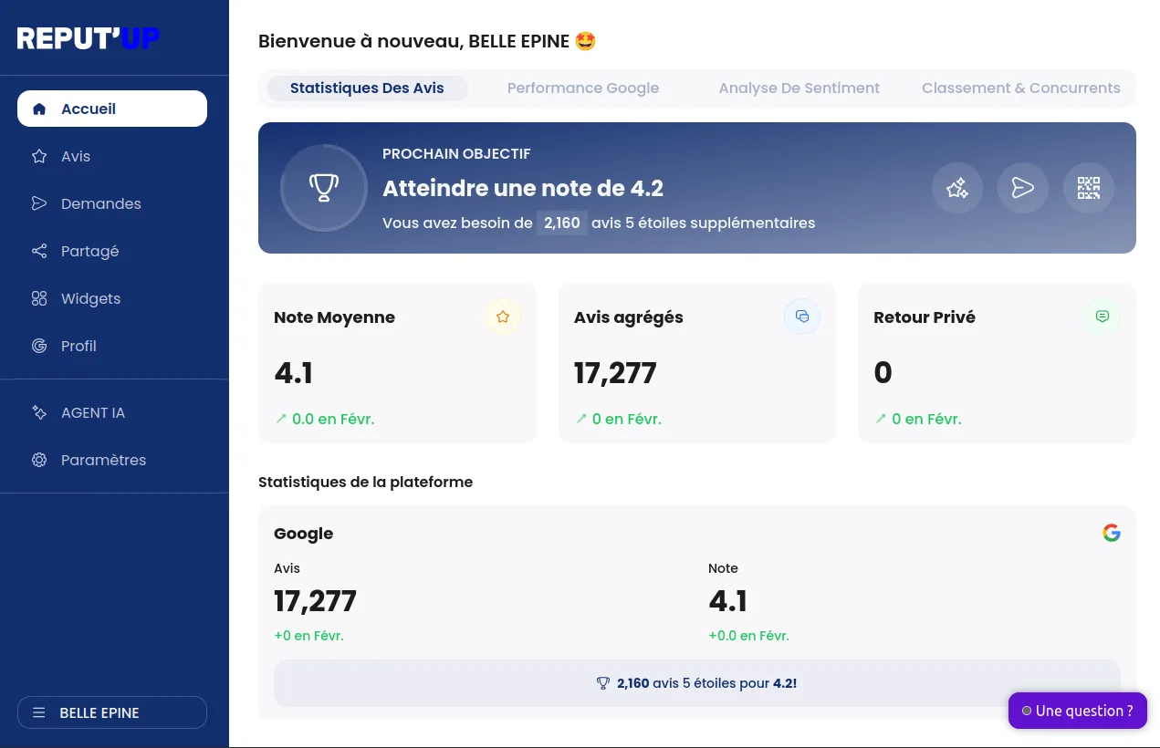Image resolution: width=1160 pixels, height=748 pixels.
Task: Expand the BELLE EPINE account menu
Action: pyautogui.click(x=112, y=712)
